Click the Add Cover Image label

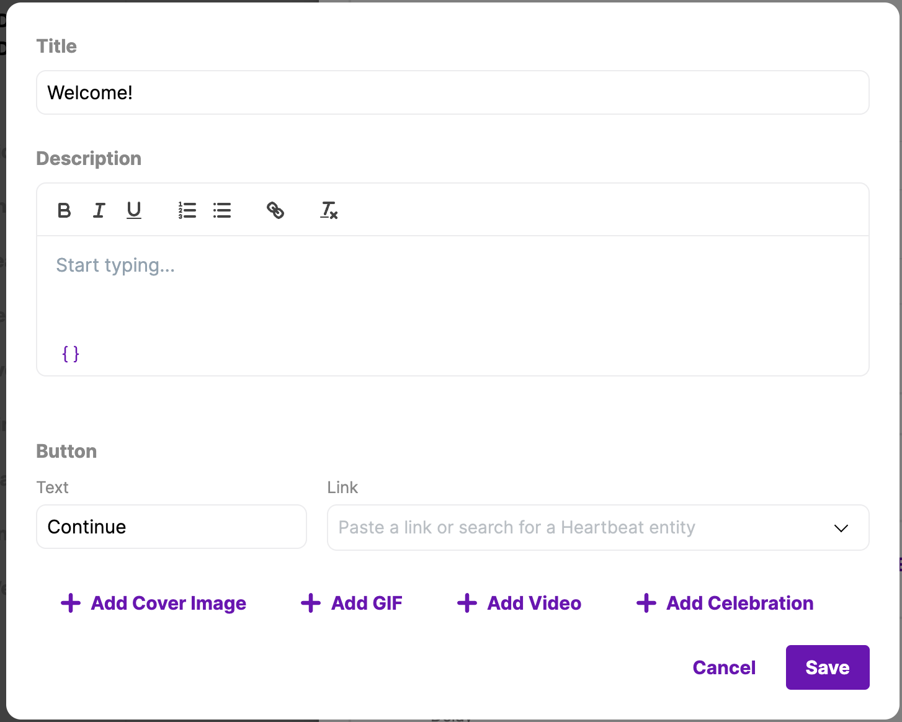pyautogui.click(x=168, y=603)
